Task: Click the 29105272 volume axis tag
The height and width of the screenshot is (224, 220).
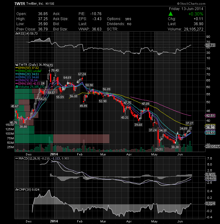Action: pyautogui.click(x=212, y=146)
